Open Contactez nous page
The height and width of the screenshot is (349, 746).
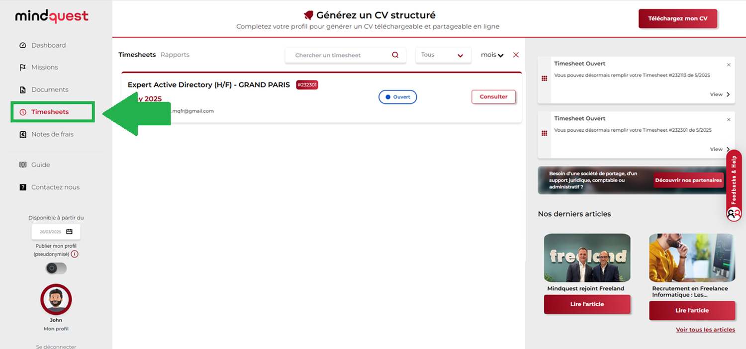(55, 187)
